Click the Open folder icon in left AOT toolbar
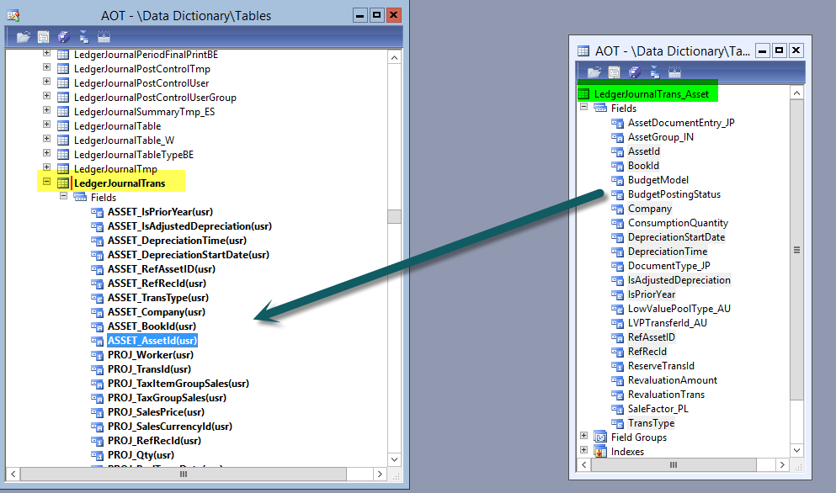This screenshot has height=493, width=836. click(23, 36)
